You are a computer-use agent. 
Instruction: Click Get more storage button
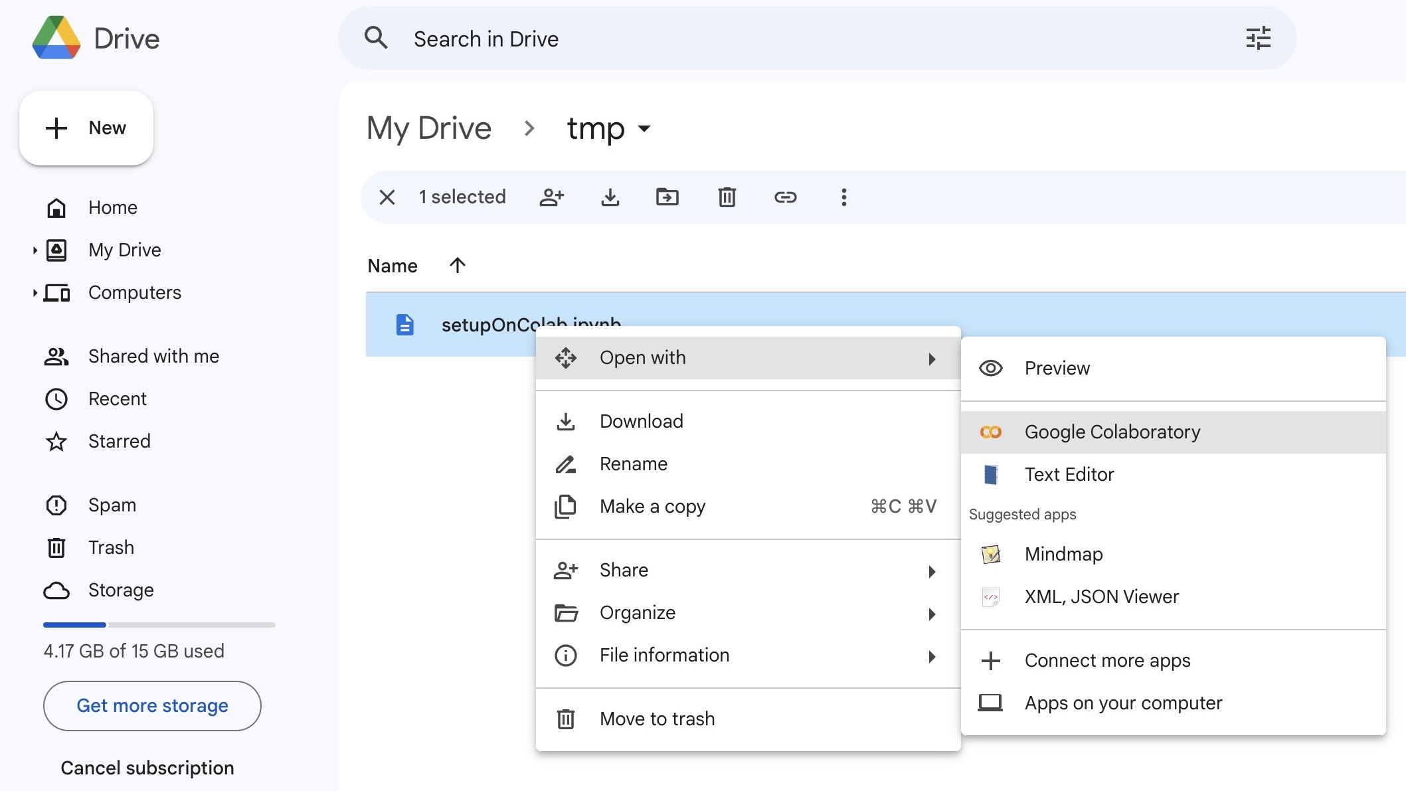click(152, 706)
